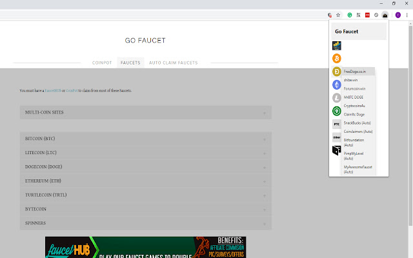
Task: Open the green shield coin icon
Action: coord(336,111)
